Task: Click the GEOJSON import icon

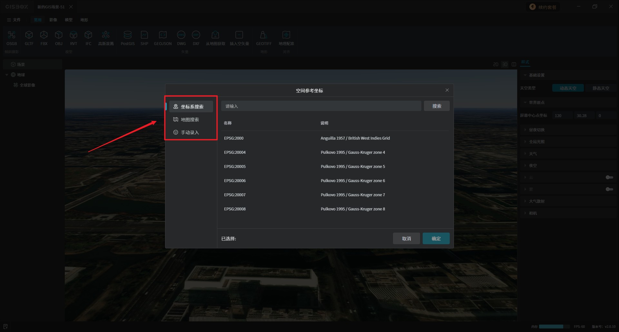Action: 162,35
